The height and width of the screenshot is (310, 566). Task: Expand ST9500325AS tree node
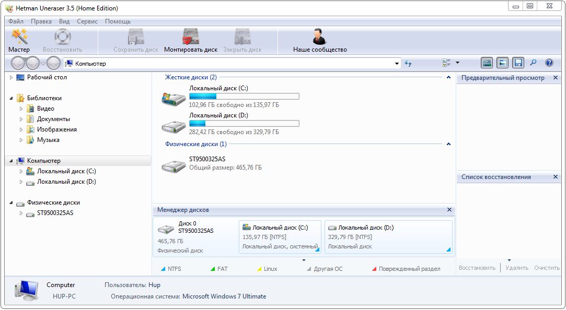click(x=21, y=213)
